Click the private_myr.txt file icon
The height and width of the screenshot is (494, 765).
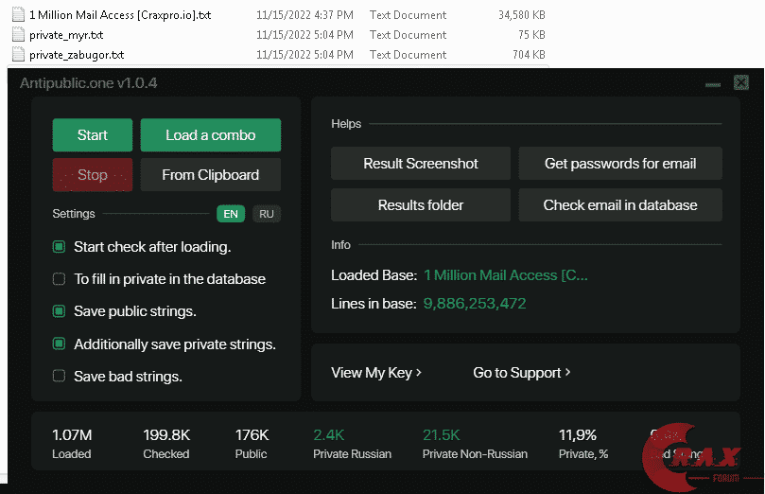[x=18, y=35]
